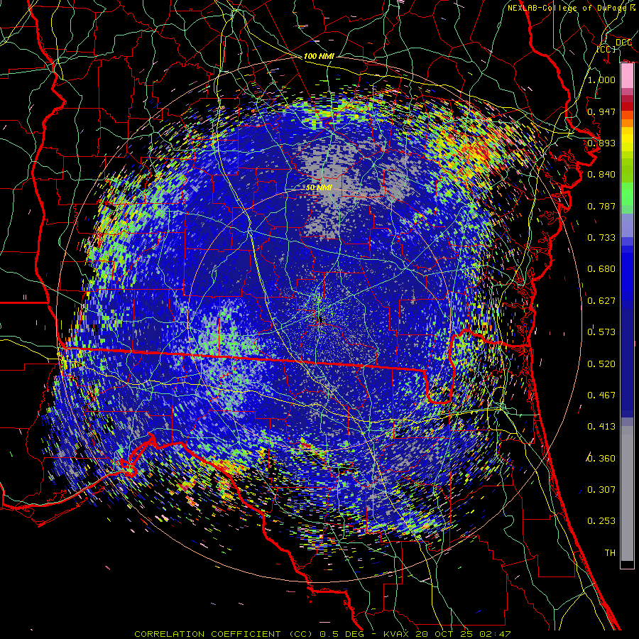Select the 0.893 legend value

pyautogui.click(x=601, y=143)
